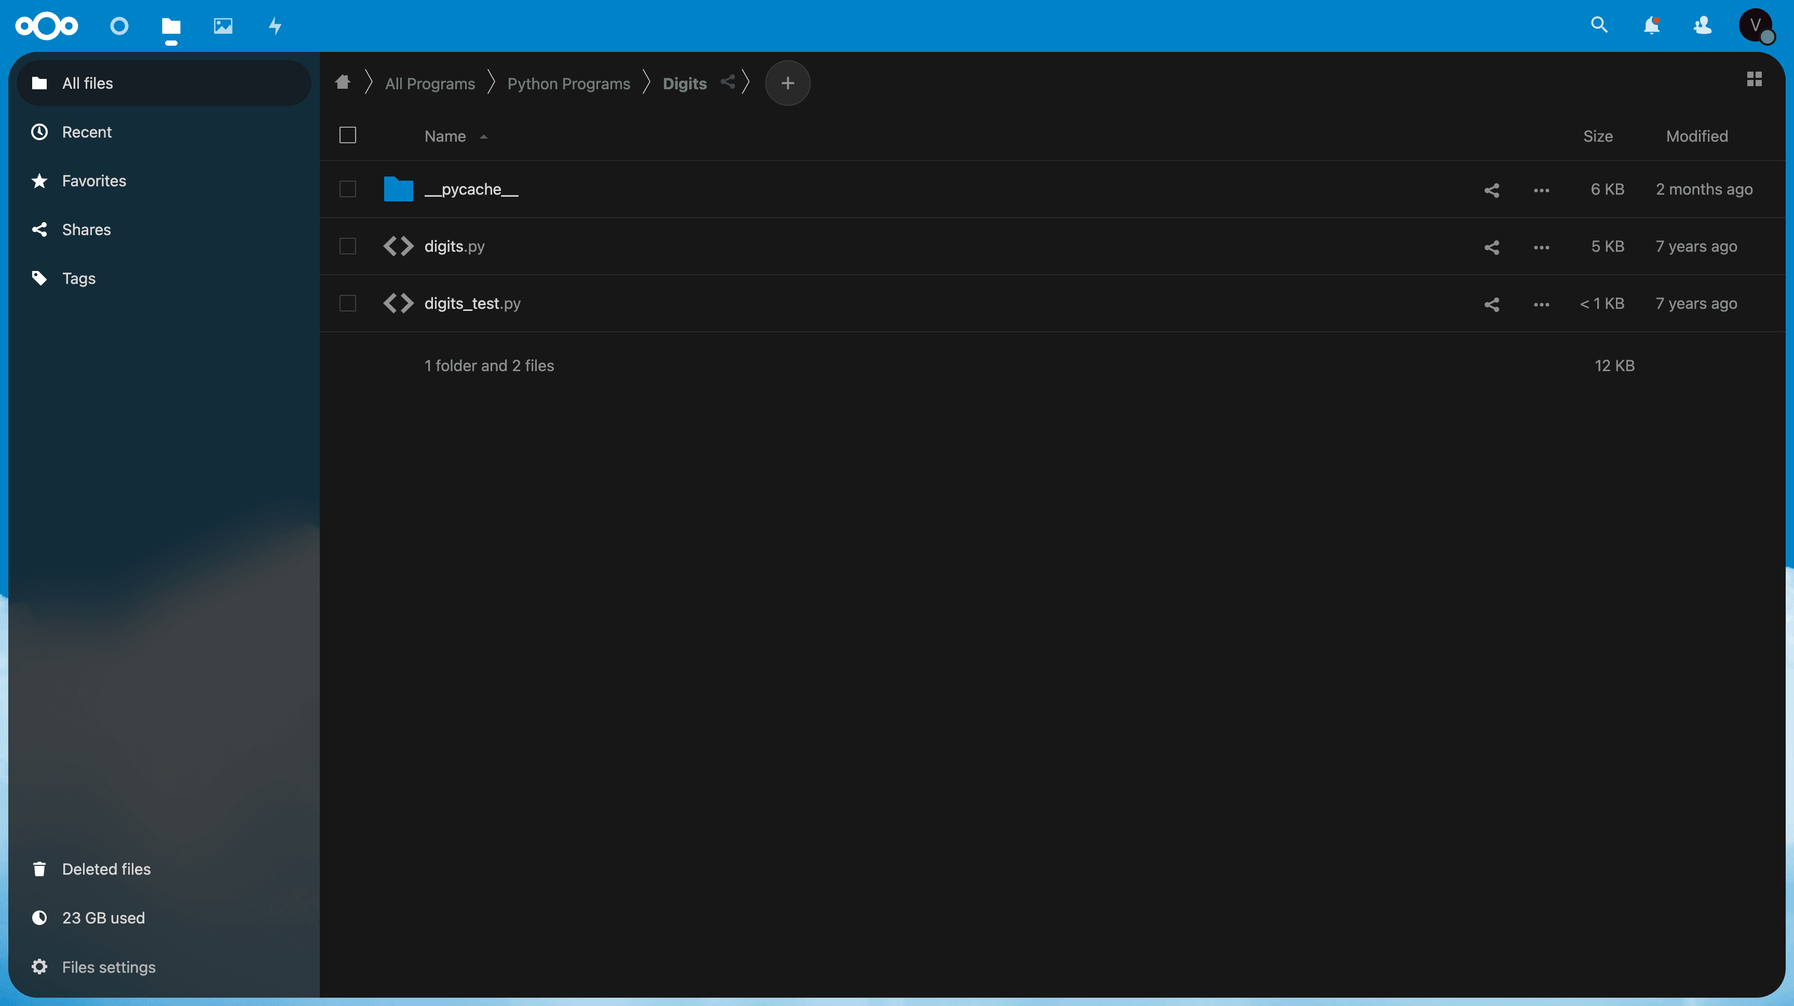
Task: Click the Name column sort header
Action: 455,135
